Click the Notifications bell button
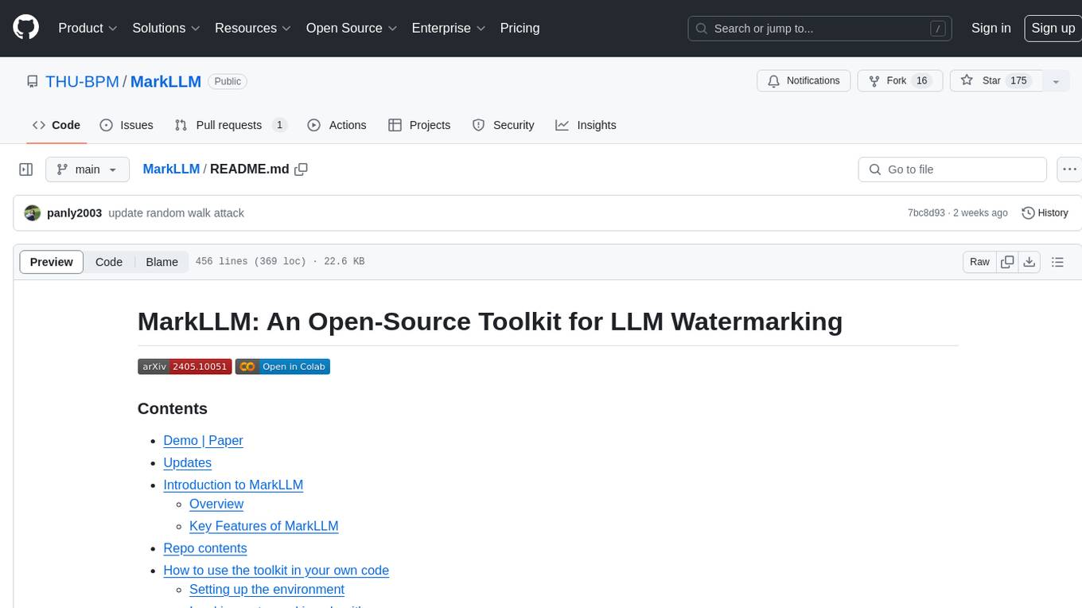This screenshot has height=608, width=1082. 804,81
